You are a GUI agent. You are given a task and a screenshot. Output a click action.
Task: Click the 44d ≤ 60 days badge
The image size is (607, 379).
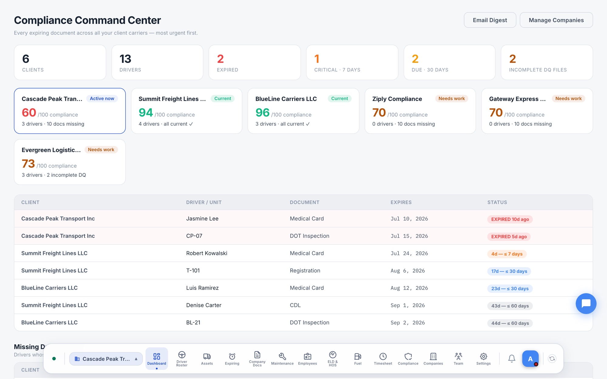[x=510, y=323]
